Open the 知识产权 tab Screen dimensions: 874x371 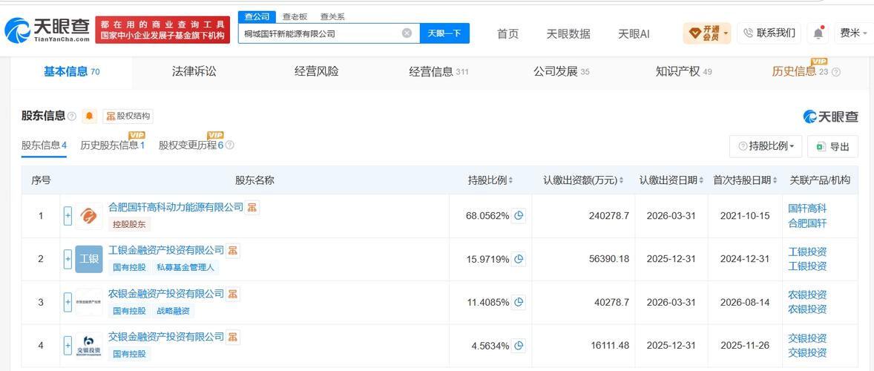[x=684, y=72]
